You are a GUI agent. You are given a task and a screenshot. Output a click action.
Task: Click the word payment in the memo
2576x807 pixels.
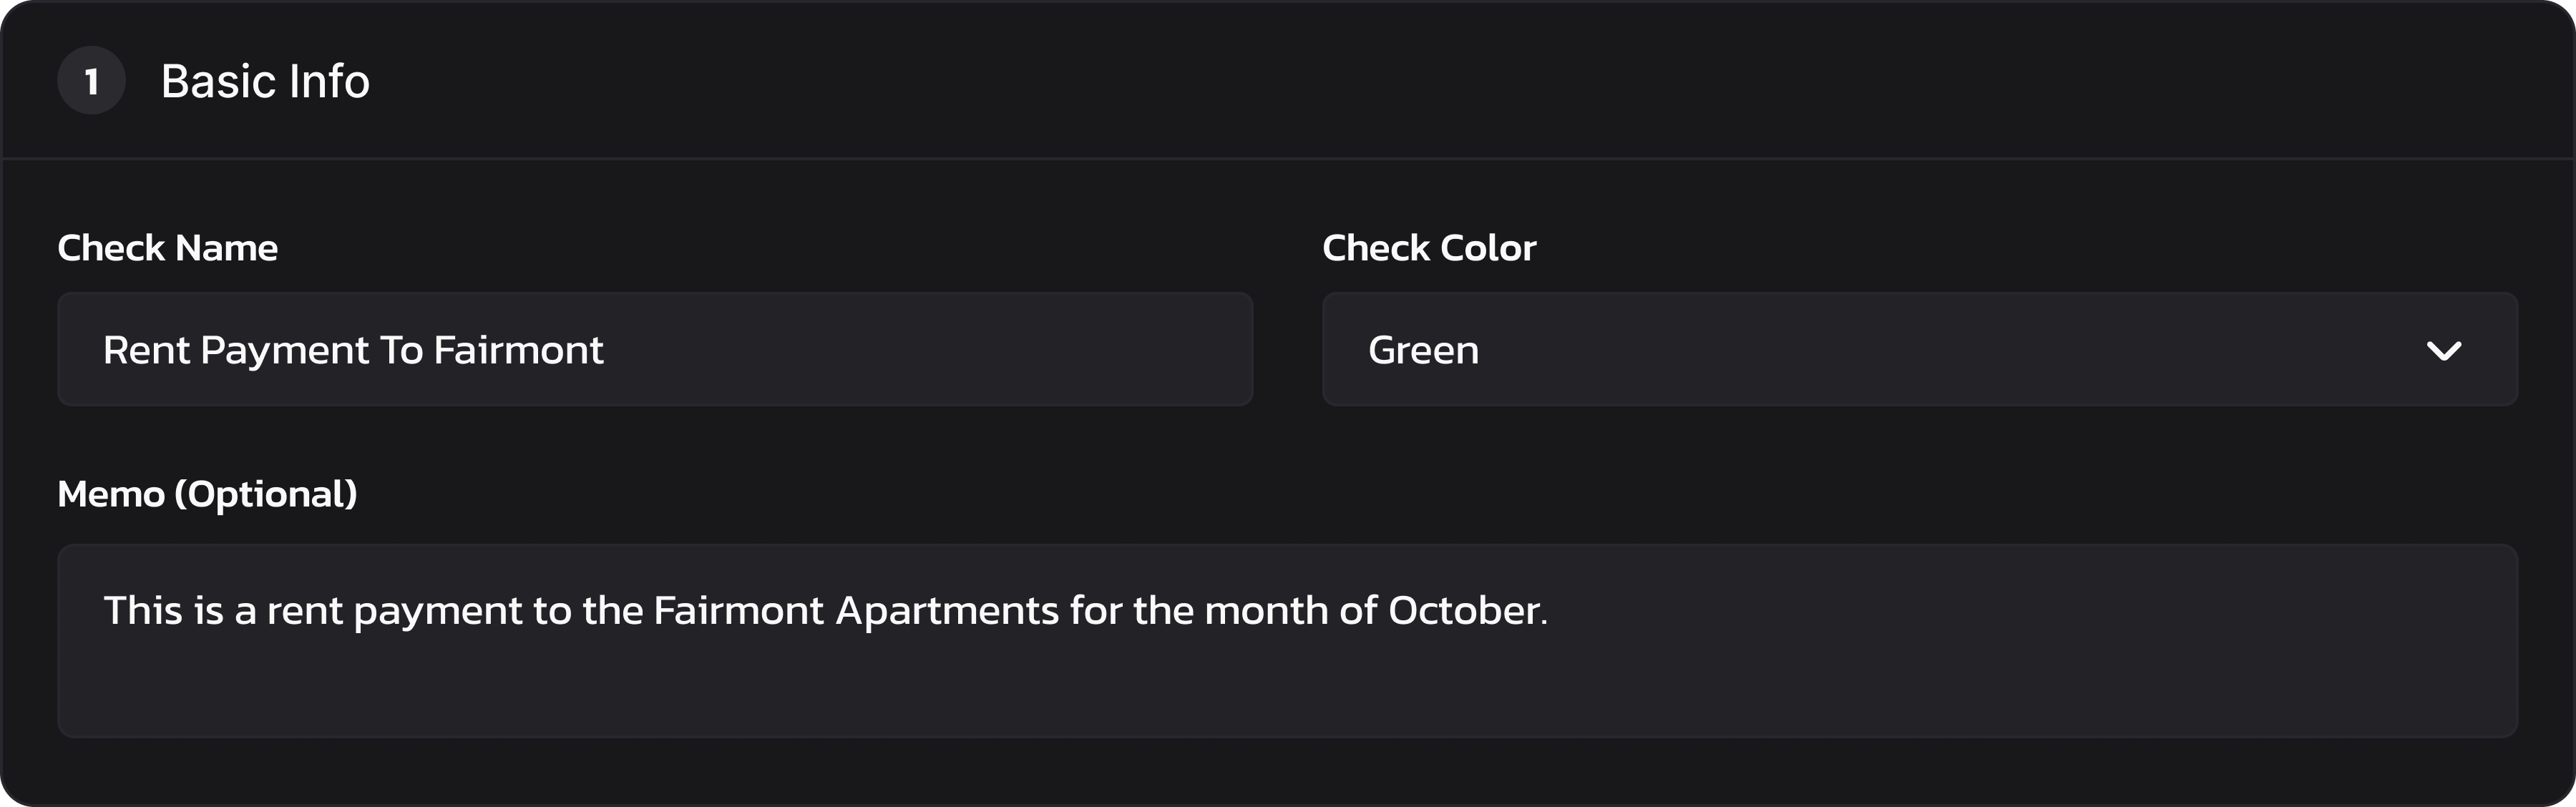(x=437, y=611)
